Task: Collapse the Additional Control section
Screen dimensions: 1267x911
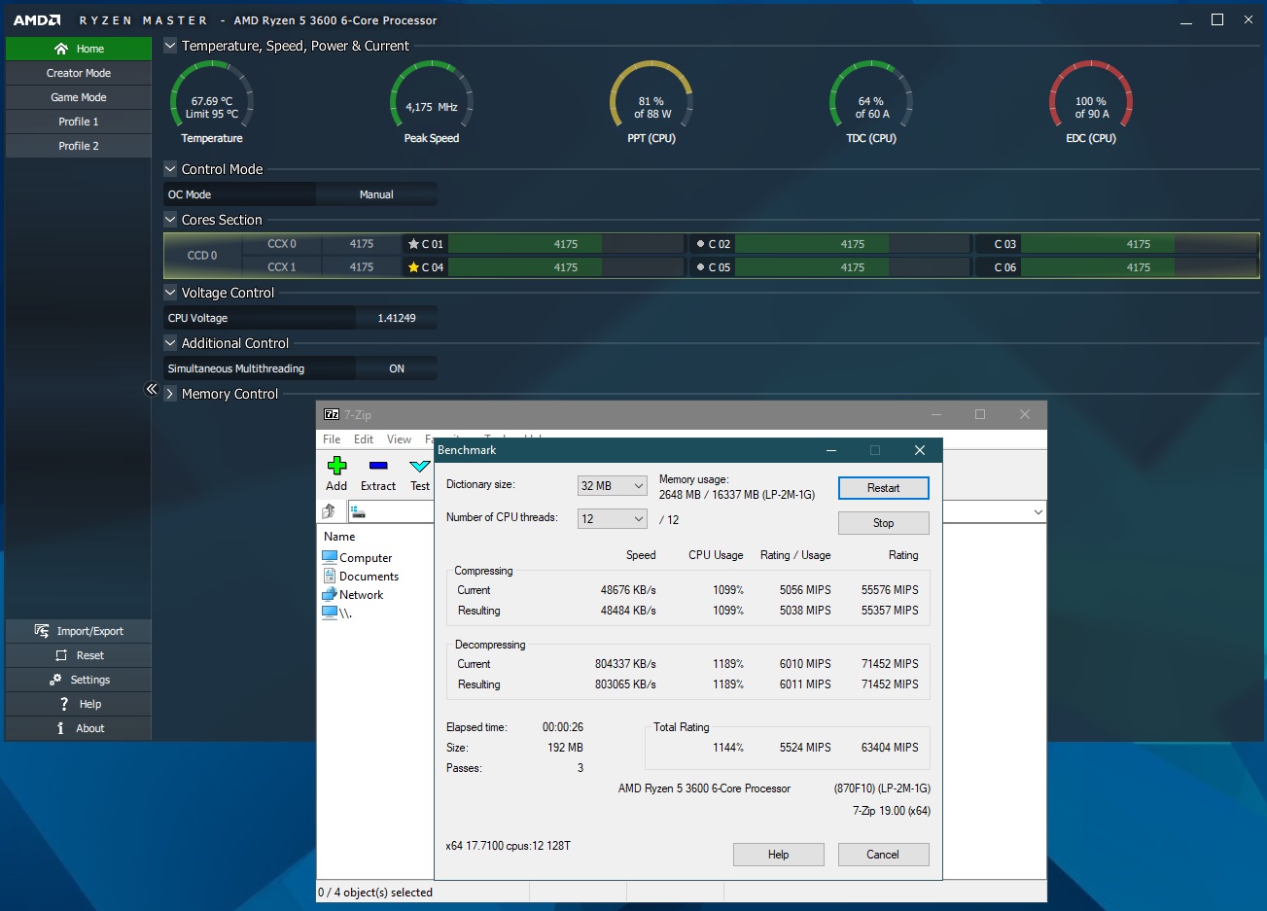Action: click(170, 343)
